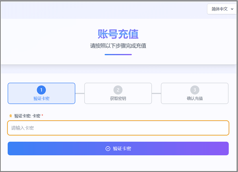Click the small orange icon beside the 验证卡密 label
Image resolution: width=238 pixels, height=172 pixels.
point(10,116)
